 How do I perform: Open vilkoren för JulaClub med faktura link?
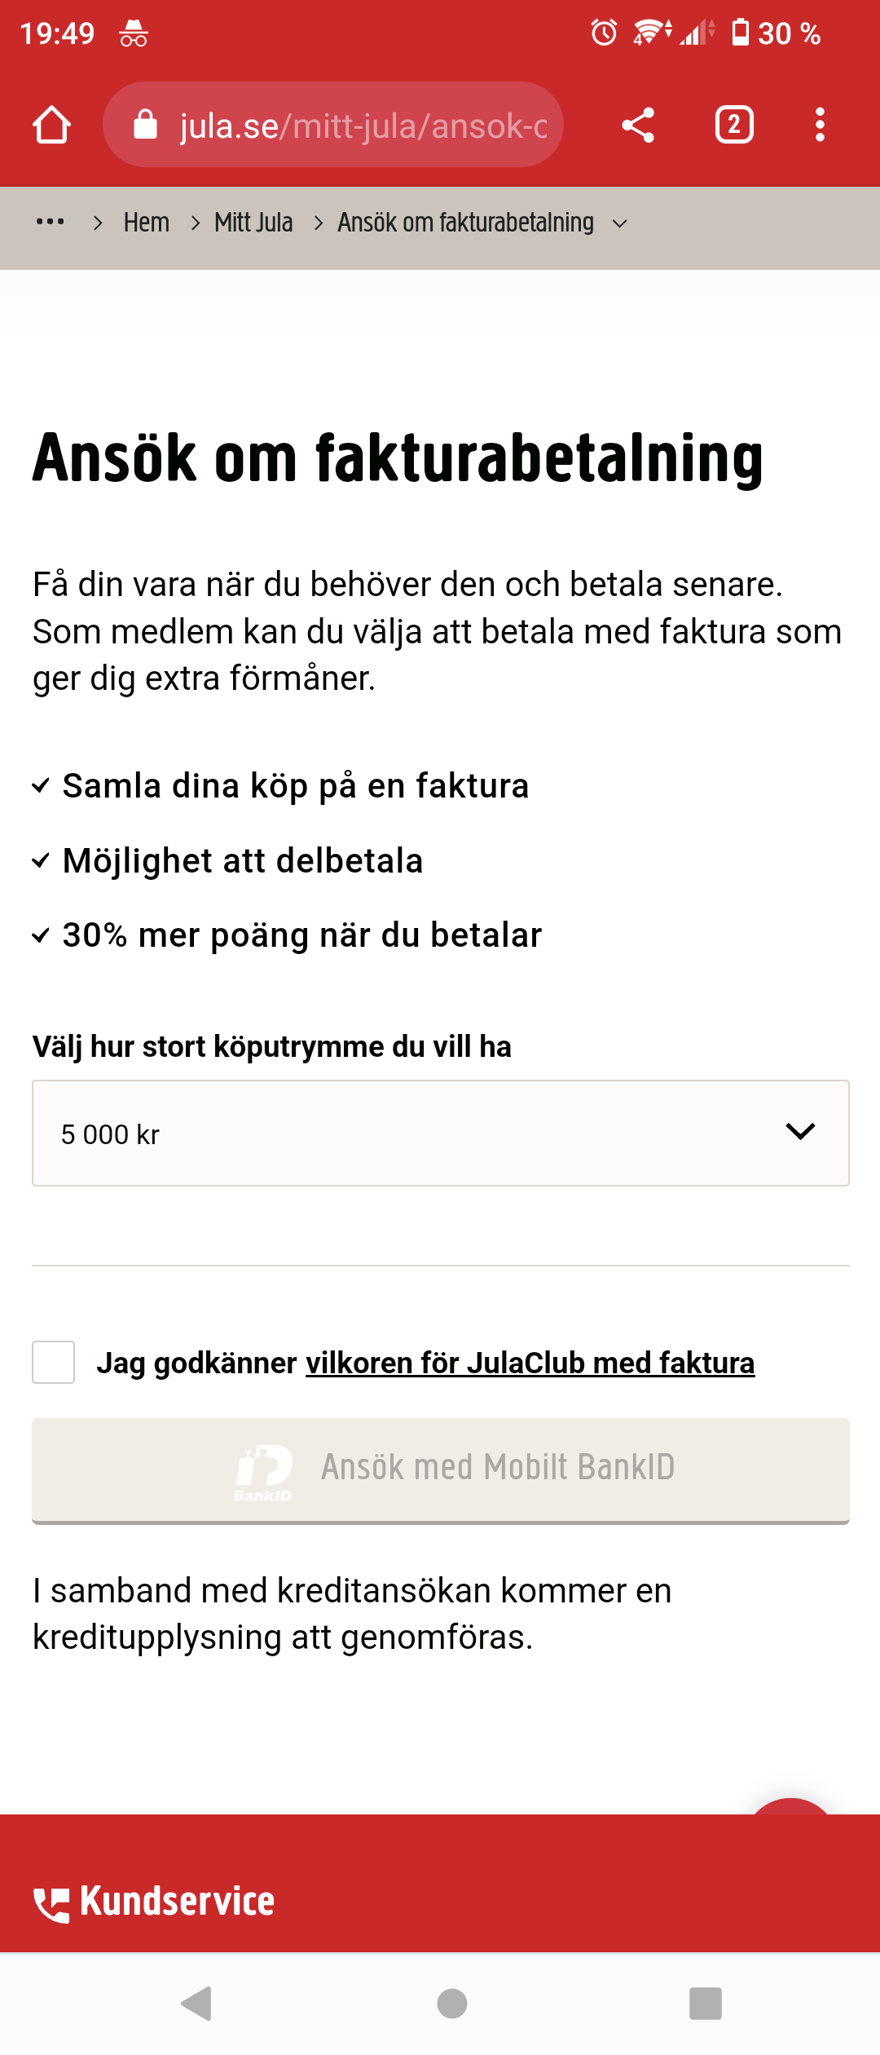click(x=530, y=1363)
